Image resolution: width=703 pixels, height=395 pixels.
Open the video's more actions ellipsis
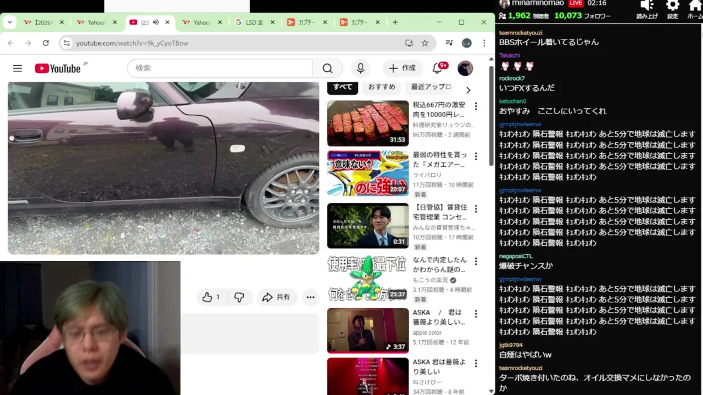310,297
